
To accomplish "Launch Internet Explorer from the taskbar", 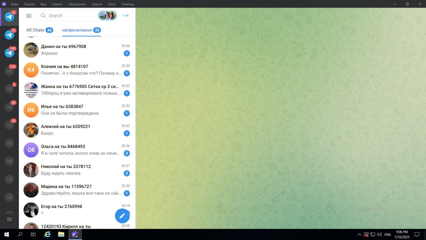I will tap(48, 234).
